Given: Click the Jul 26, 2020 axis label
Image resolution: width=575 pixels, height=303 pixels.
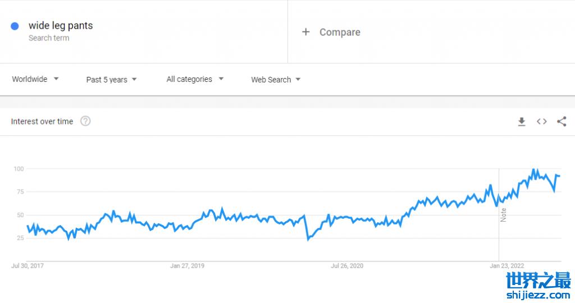Looking at the screenshot, I should tap(347, 266).
